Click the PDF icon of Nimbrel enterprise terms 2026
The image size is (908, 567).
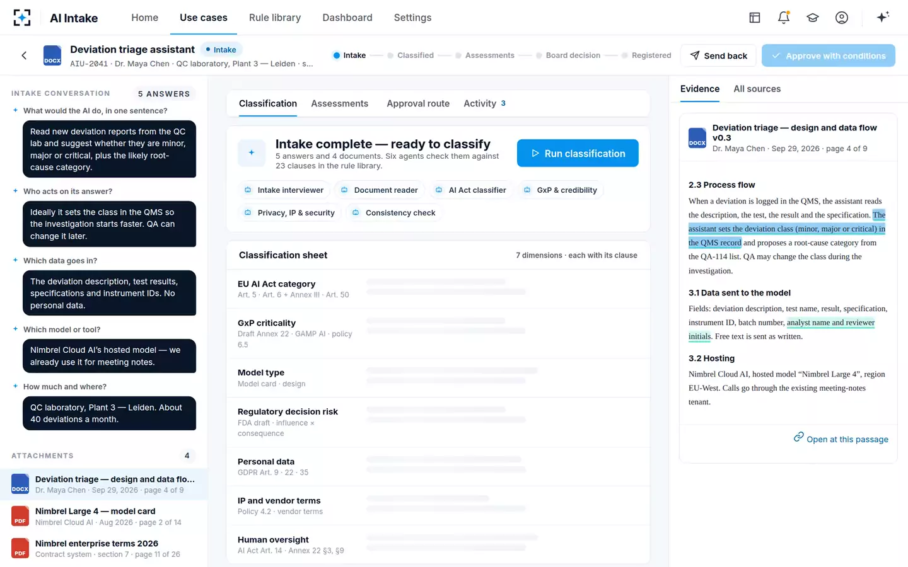[20, 548]
